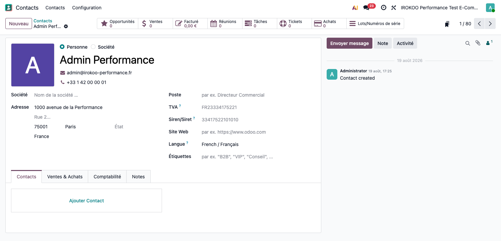Edit the Admin Performance name field
The image size is (501, 241).
click(x=187, y=60)
